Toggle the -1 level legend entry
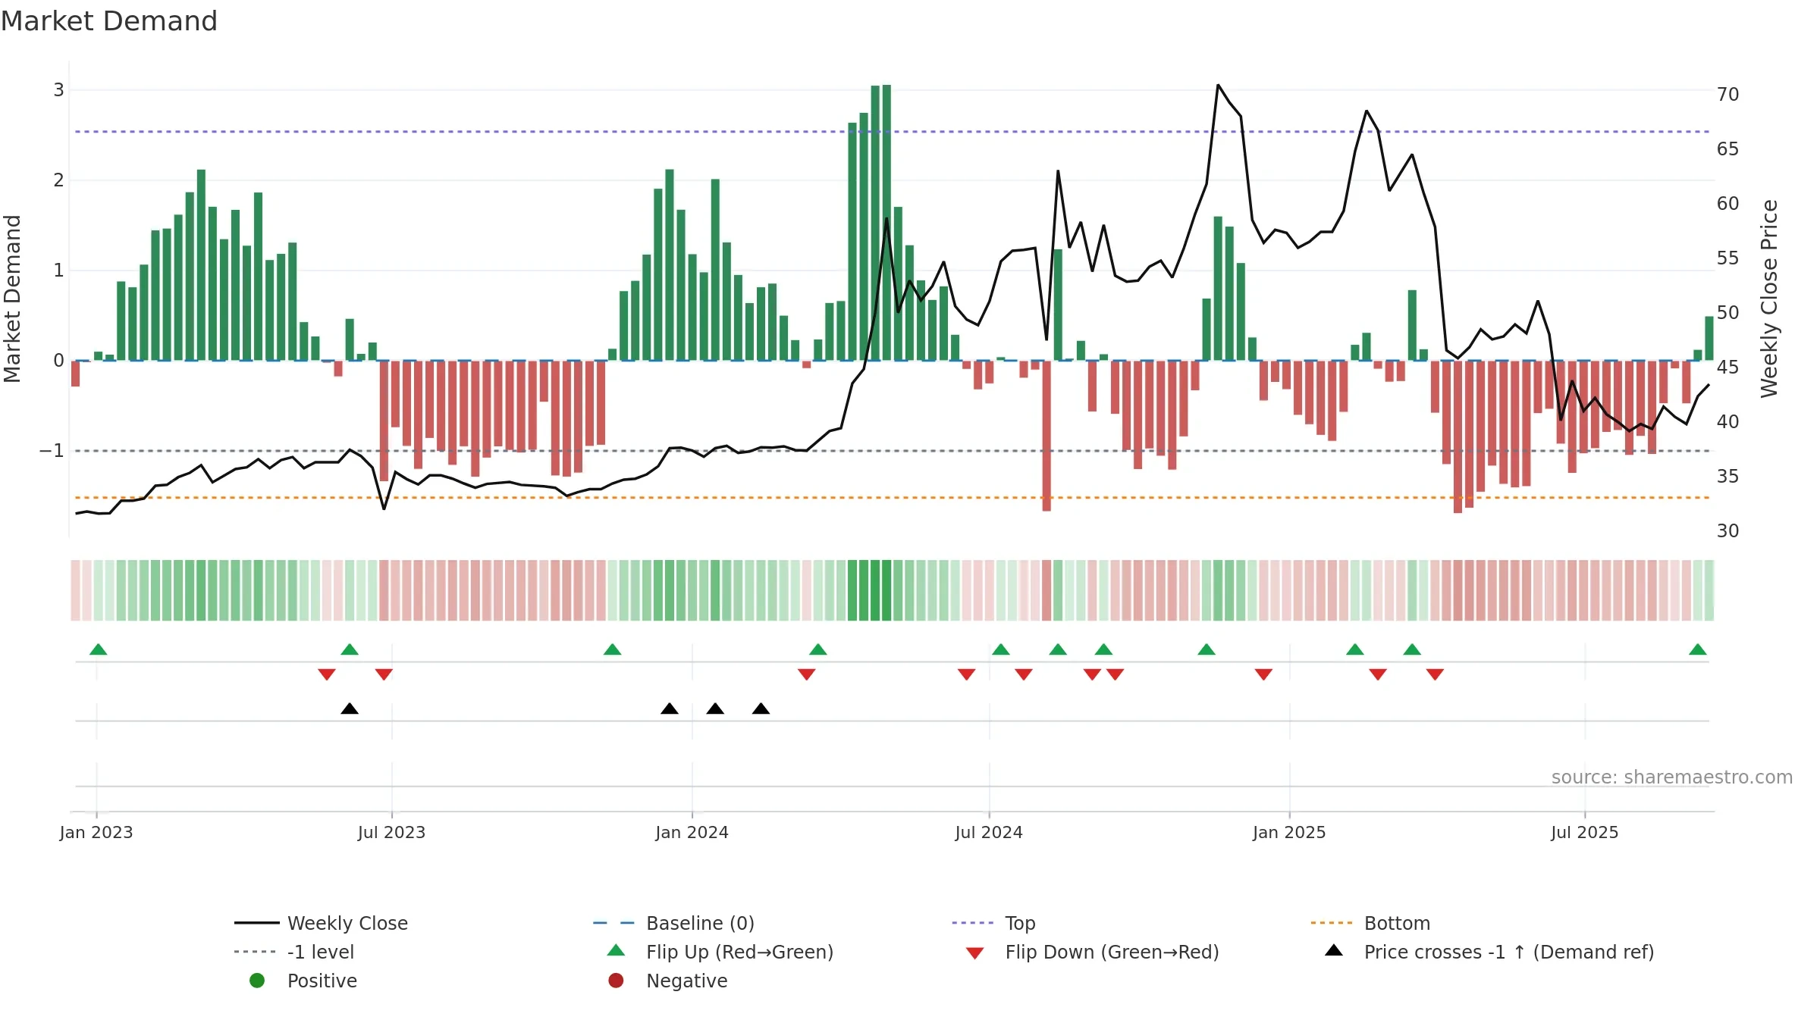 click(294, 952)
